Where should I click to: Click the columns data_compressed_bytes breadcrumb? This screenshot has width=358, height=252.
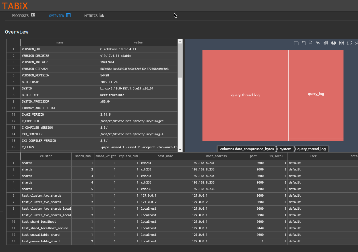[246, 149]
